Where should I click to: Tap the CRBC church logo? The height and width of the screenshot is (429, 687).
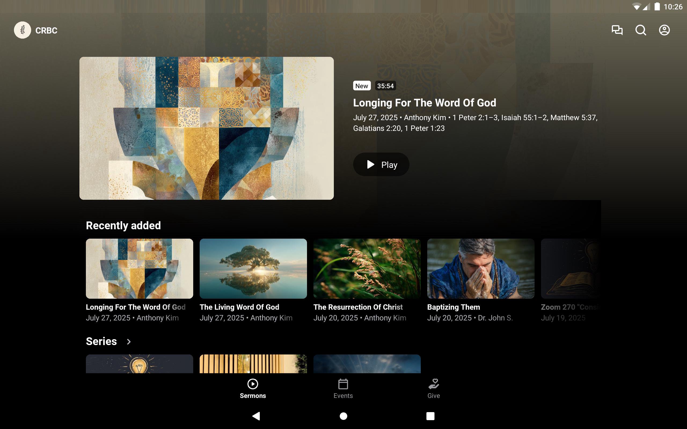[23, 30]
